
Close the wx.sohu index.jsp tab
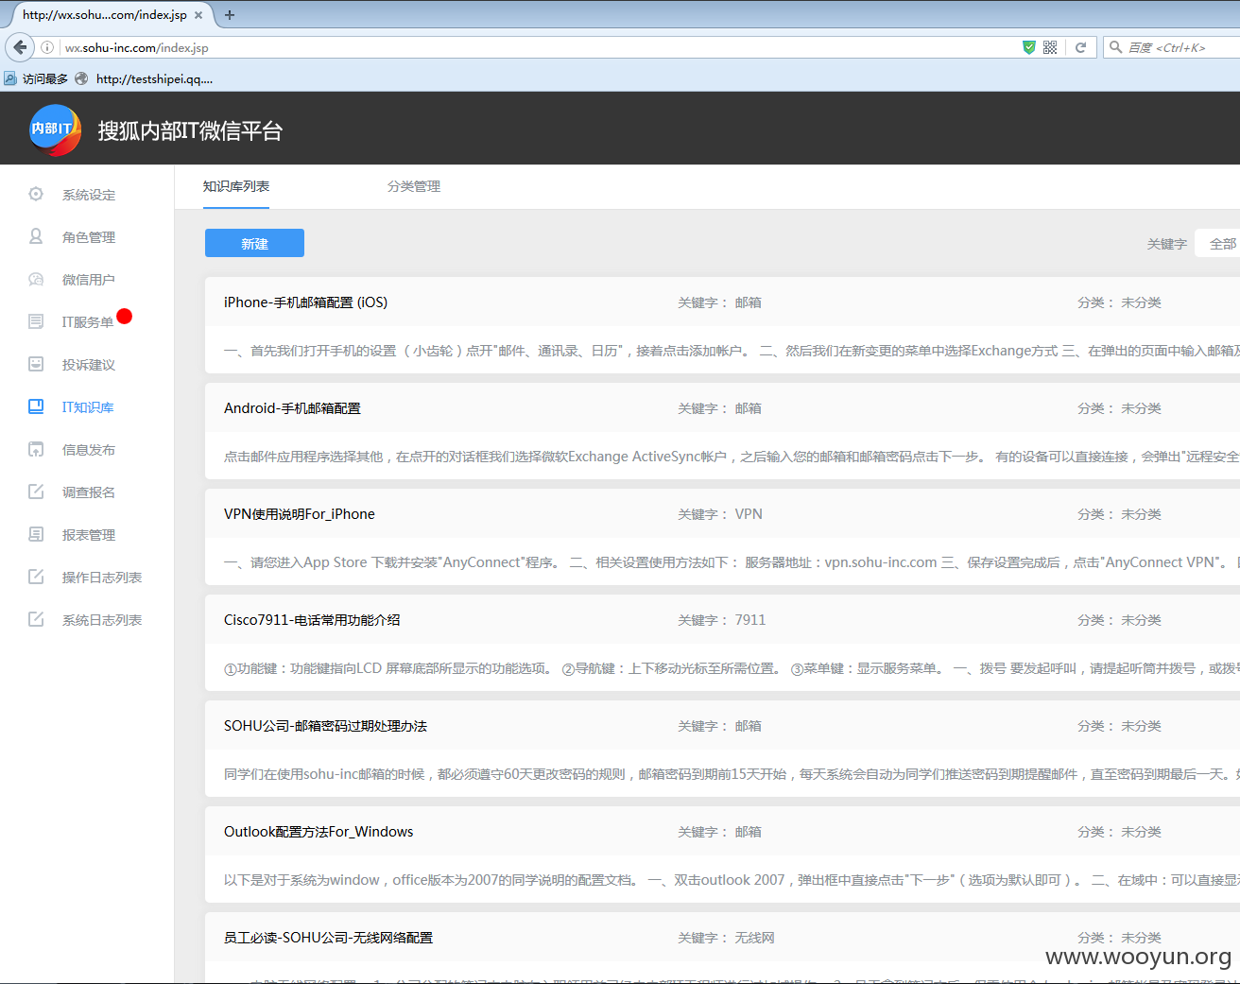pos(198,15)
